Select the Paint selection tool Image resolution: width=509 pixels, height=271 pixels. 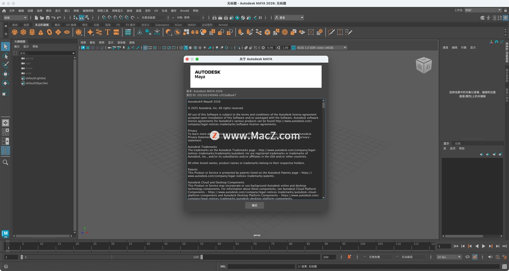click(x=5, y=65)
